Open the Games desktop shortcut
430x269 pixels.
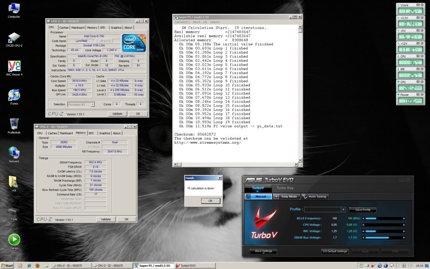(14, 240)
